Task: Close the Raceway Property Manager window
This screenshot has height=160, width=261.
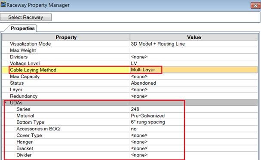Action: pos(255,6)
